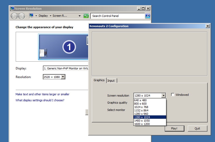
Task: Collapse the Screen resolution combo box arrow
Action: (163, 95)
